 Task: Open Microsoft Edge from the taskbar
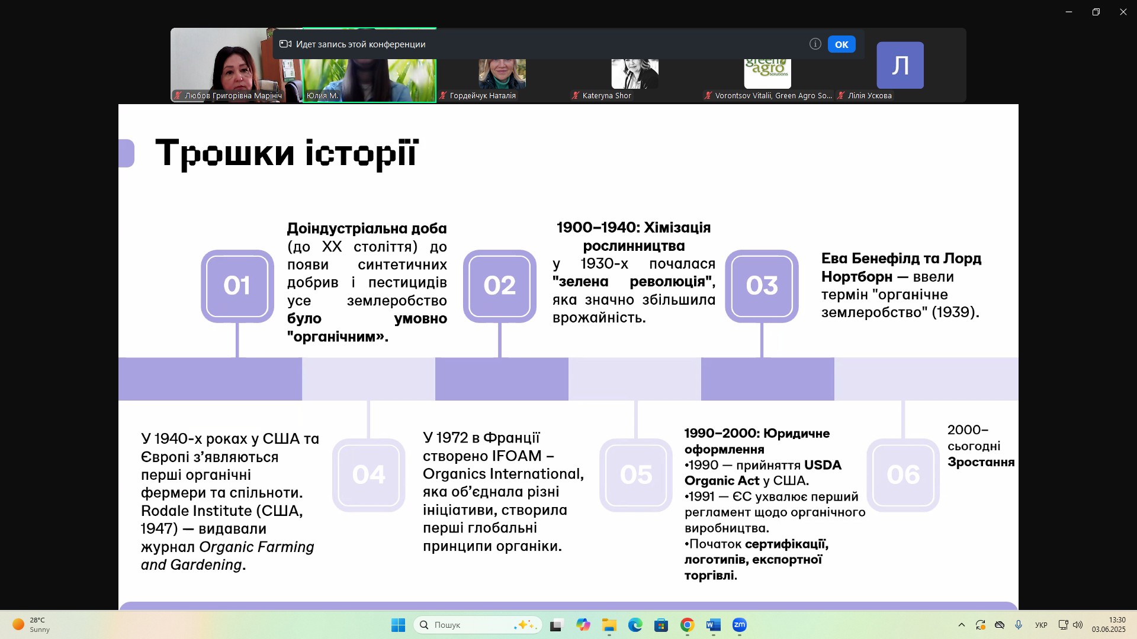click(x=635, y=625)
